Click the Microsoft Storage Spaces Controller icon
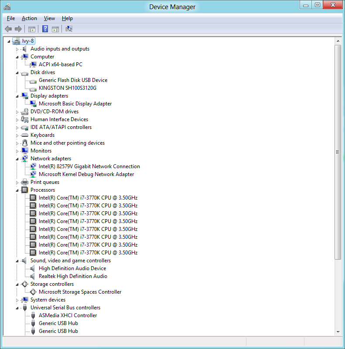Screen dimensions: 345x349 pyautogui.click(x=33, y=292)
